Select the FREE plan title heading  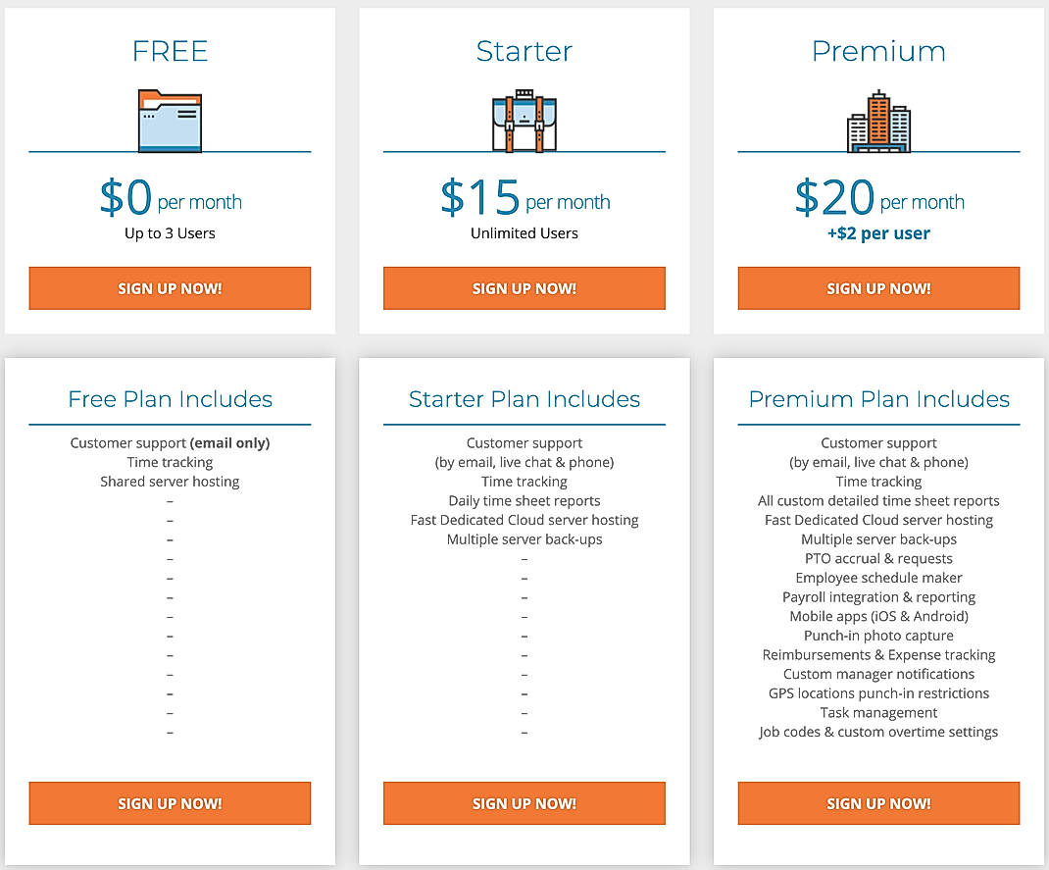point(170,51)
